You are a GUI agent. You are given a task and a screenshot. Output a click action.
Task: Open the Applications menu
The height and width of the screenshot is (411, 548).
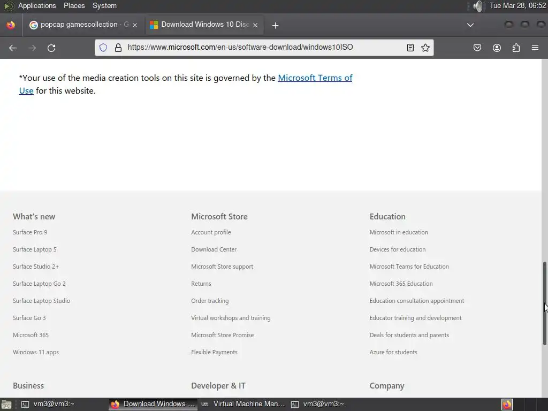pyautogui.click(x=37, y=5)
